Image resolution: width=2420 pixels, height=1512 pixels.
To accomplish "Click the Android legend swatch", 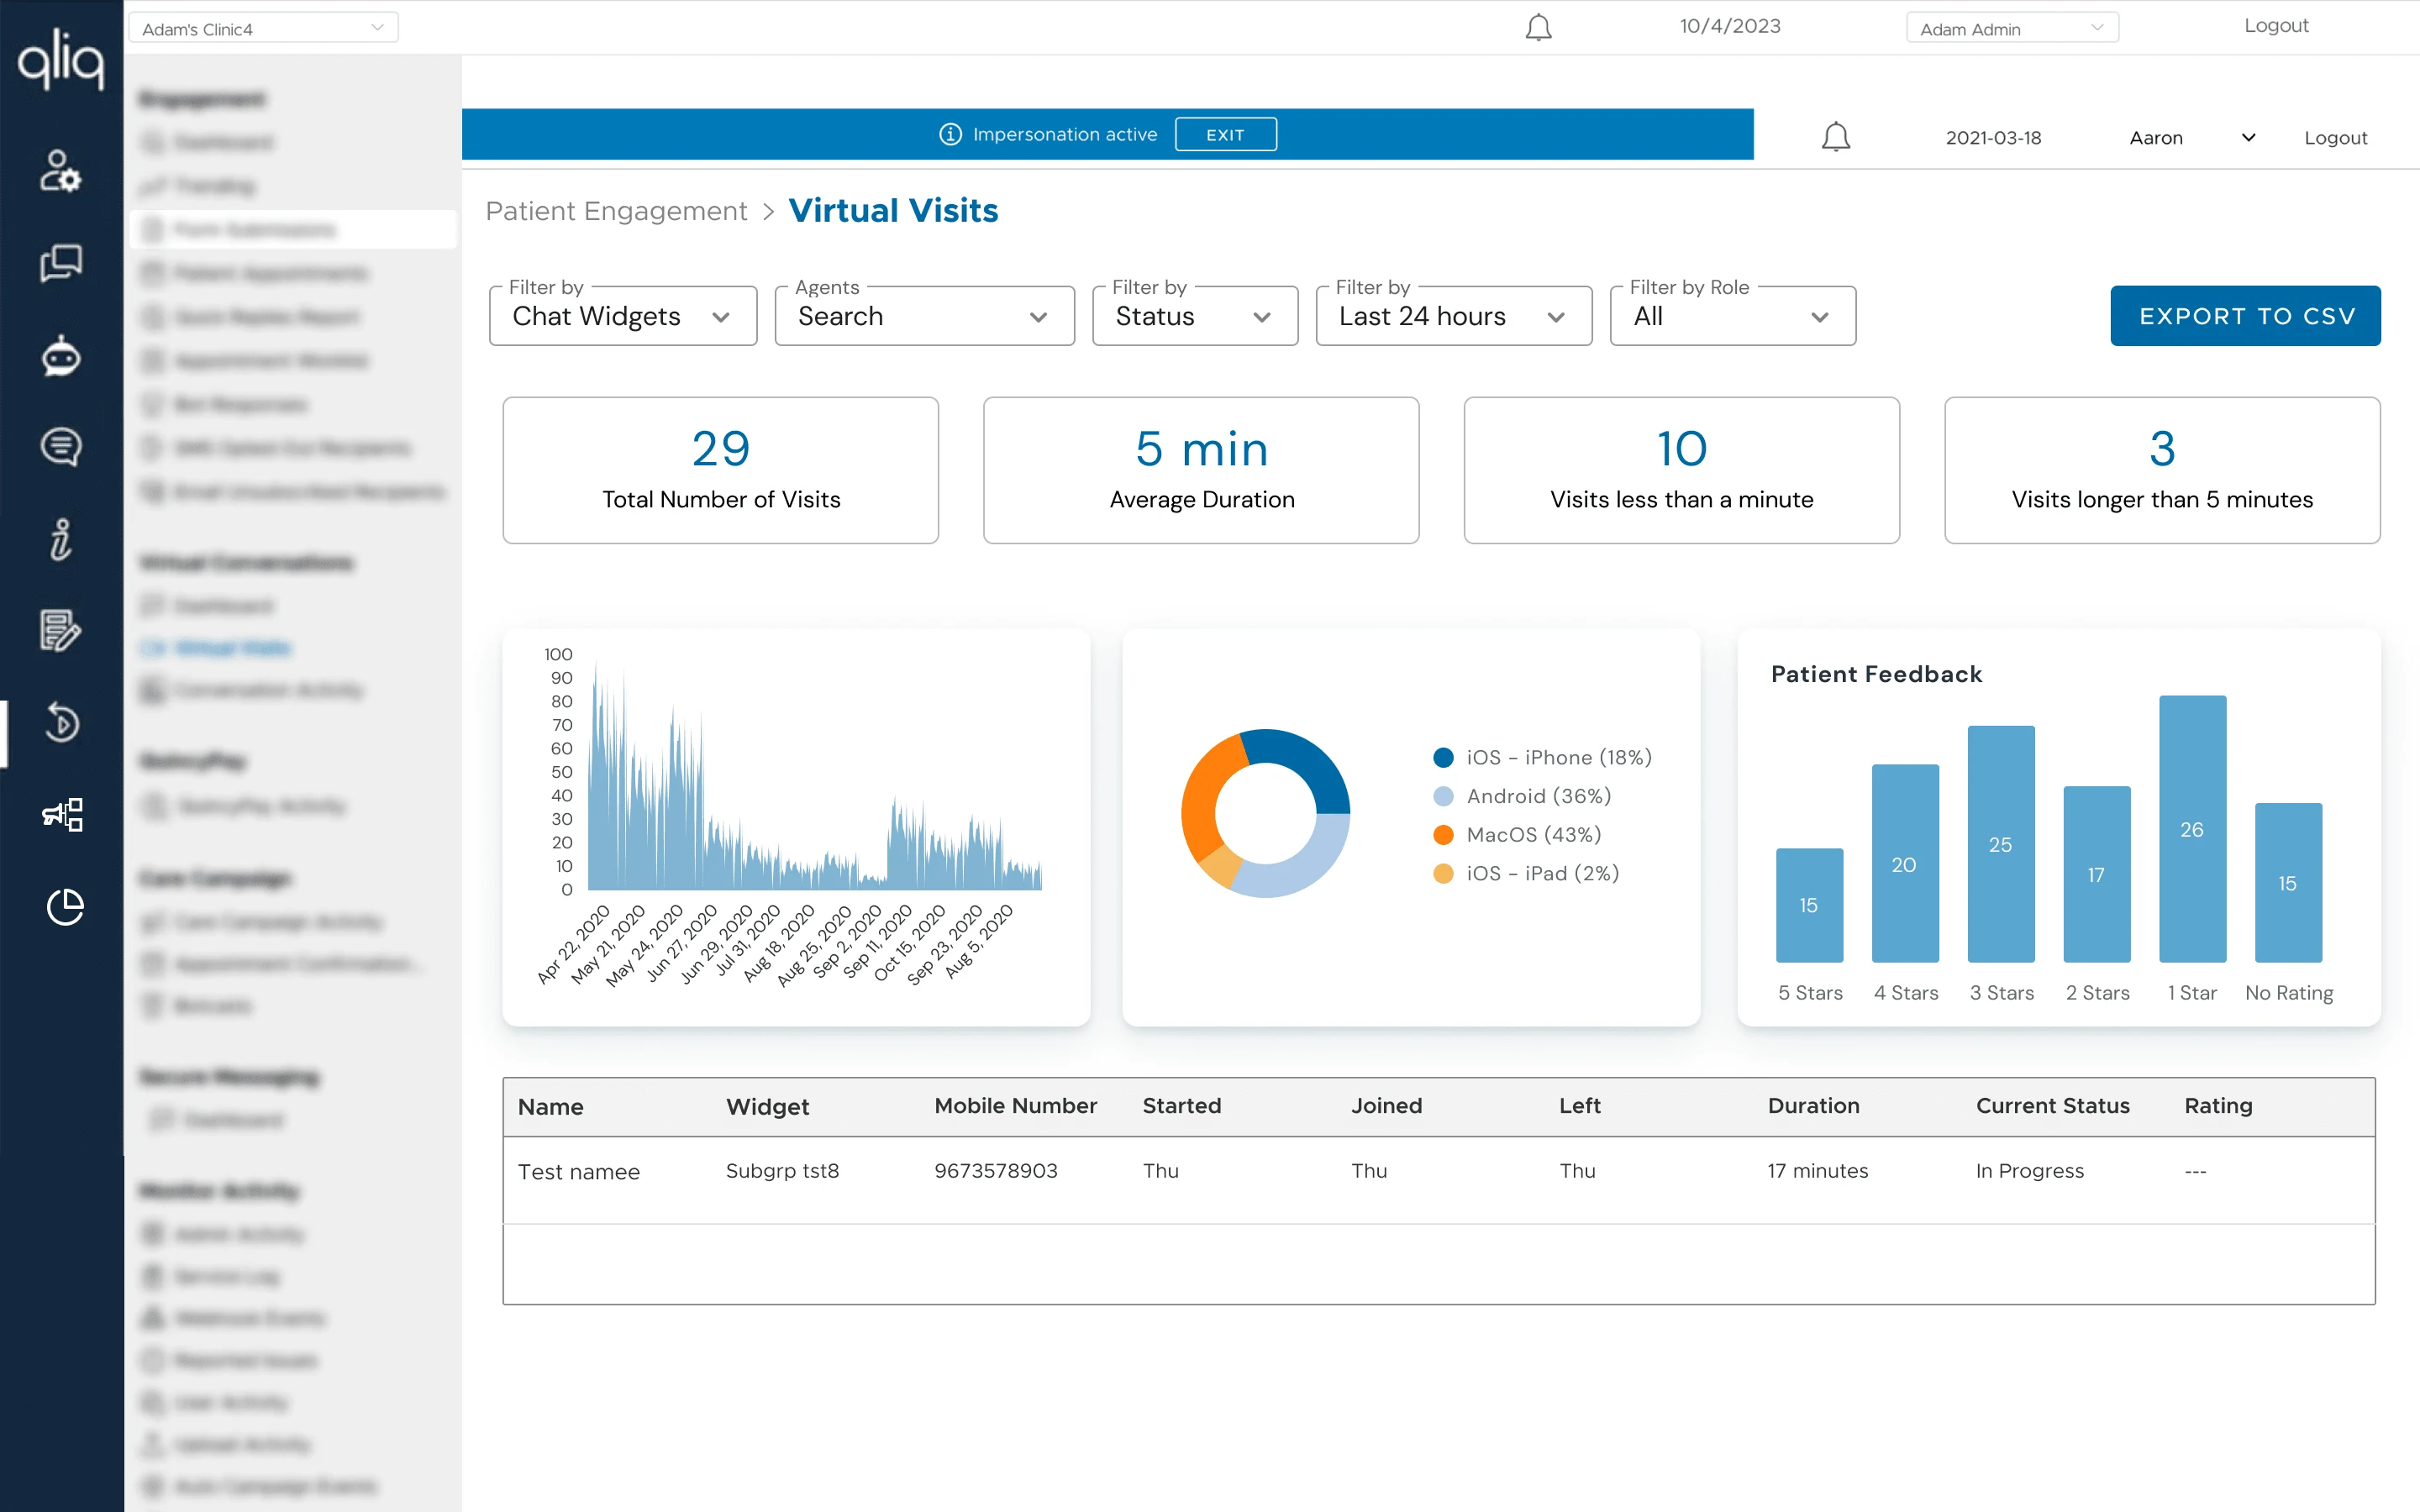I will click(1443, 796).
